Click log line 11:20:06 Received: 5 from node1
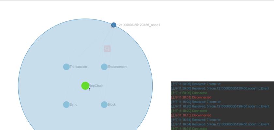 point(220,88)
